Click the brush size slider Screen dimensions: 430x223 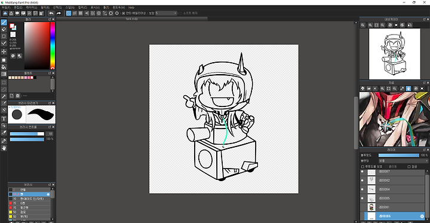(x=27, y=134)
